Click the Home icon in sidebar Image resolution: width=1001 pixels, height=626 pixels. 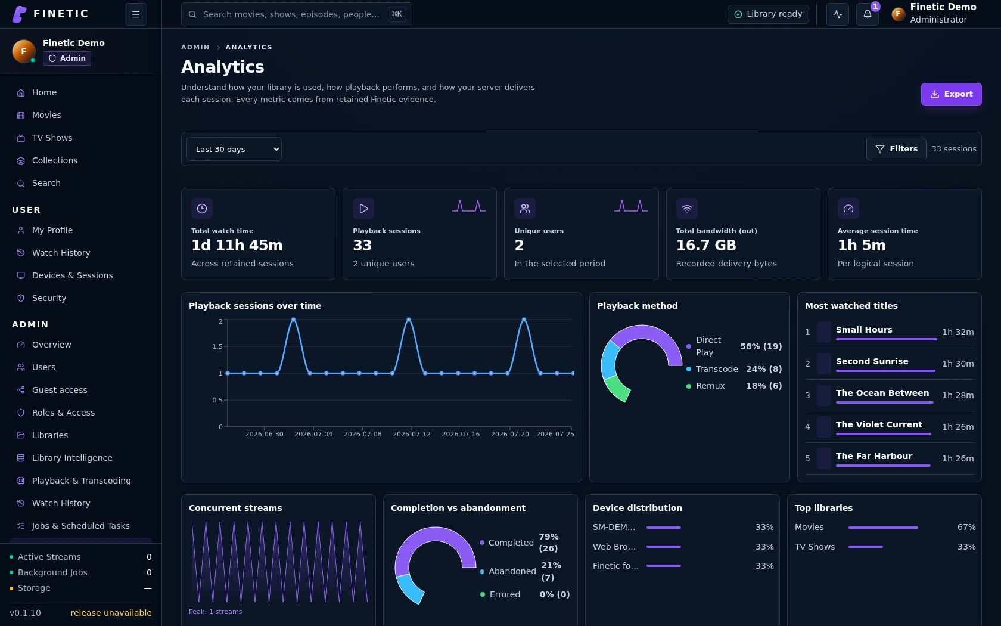click(21, 93)
